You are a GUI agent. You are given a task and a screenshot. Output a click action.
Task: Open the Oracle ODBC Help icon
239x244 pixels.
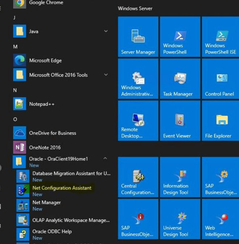click(23, 234)
